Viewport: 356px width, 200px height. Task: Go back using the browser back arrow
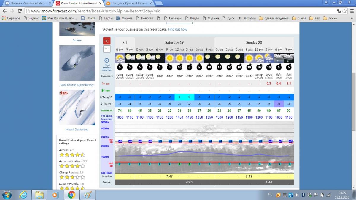[x=4, y=11]
